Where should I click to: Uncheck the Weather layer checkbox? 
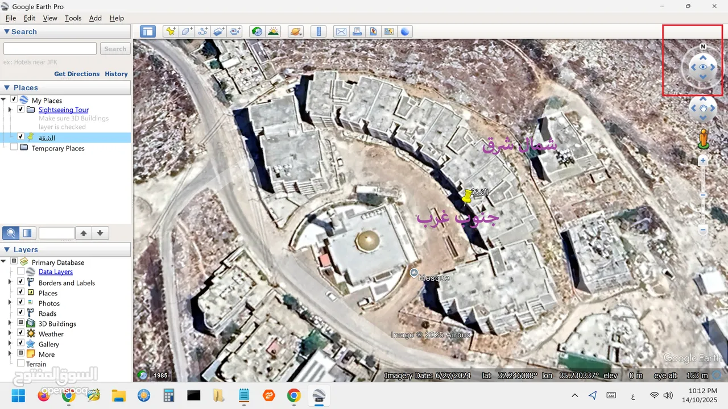[x=21, y=333]
